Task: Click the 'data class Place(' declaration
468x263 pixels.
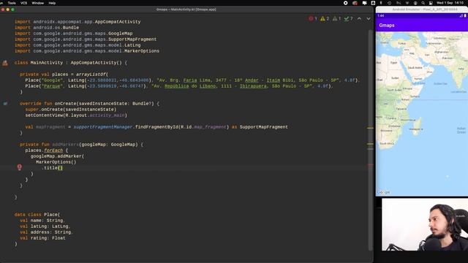Action: (x=37, y=214)
